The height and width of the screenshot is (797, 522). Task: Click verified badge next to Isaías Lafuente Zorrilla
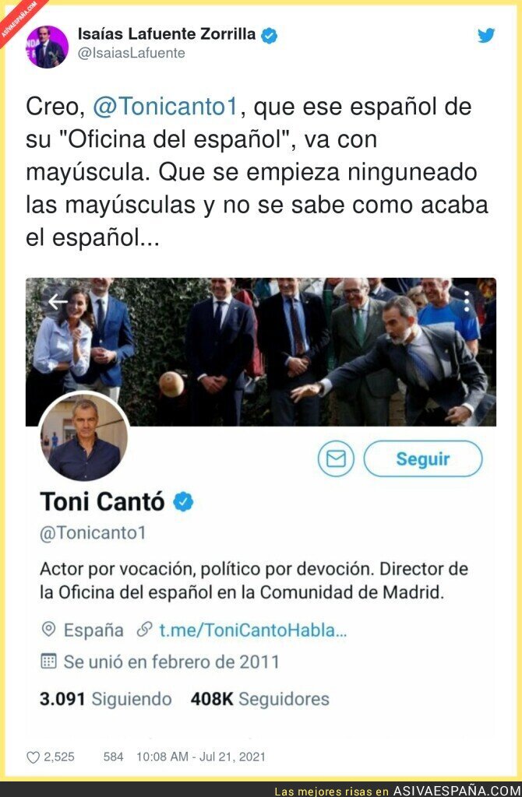click(269, 35)
